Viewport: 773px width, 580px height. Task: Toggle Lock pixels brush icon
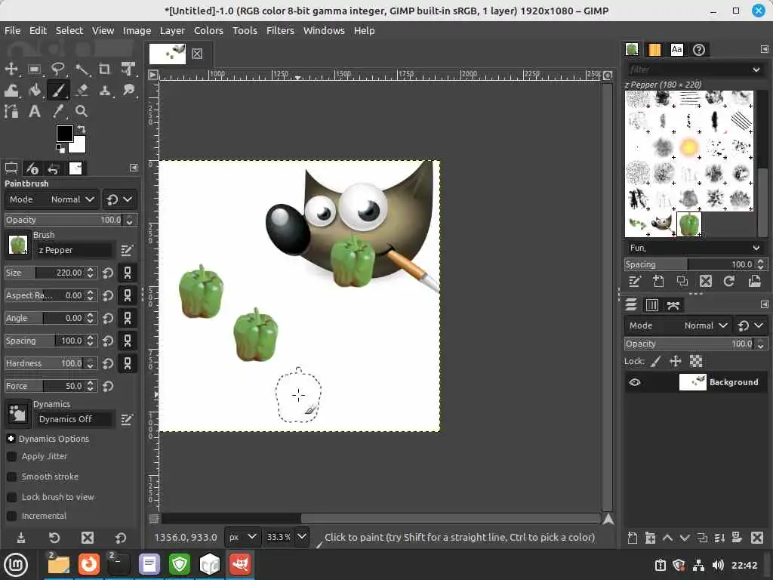[x=656, y=362]
